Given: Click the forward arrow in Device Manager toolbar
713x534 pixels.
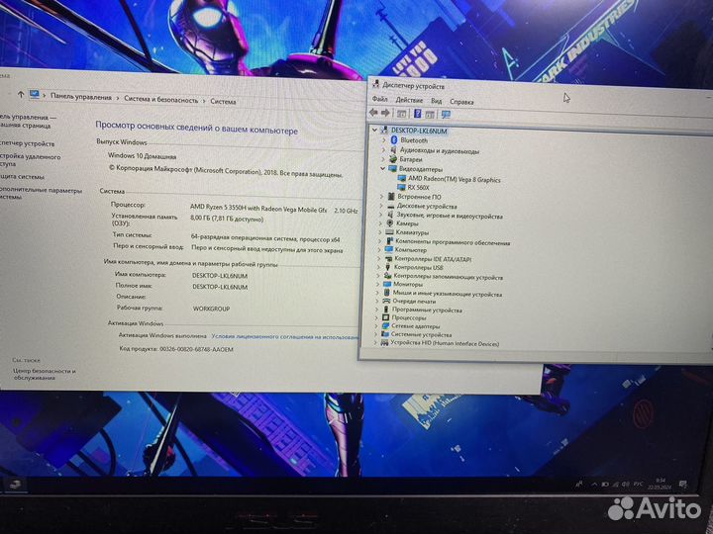Looking at the screenshot, I should pyautogui.click(x=385, y=113).
